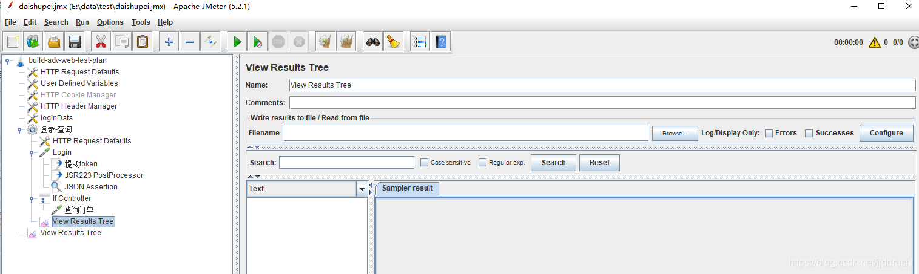
Task: Open Help with the question-mark book icon
Action: pyautogui.click(x=441, y=42)
